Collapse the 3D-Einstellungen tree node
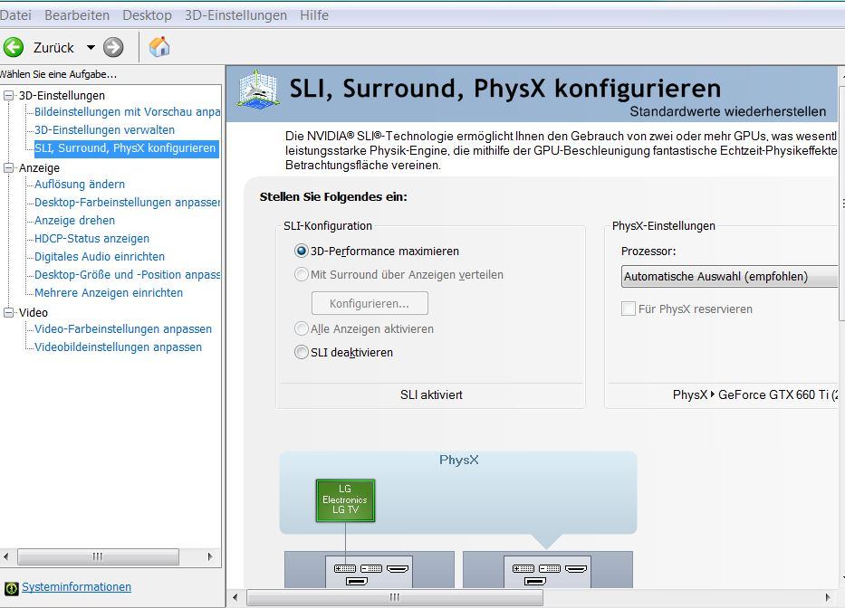 click(9, 95)
